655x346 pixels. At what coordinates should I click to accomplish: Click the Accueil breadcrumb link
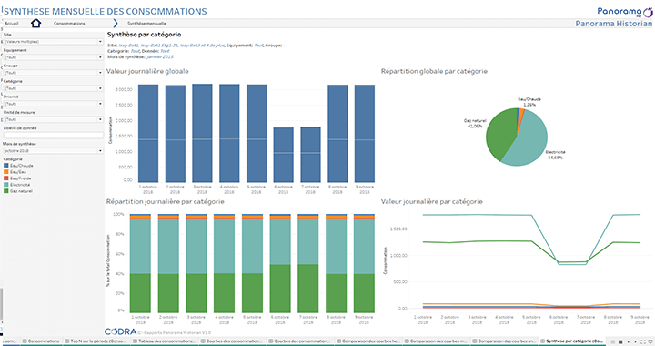click(12, 24)
